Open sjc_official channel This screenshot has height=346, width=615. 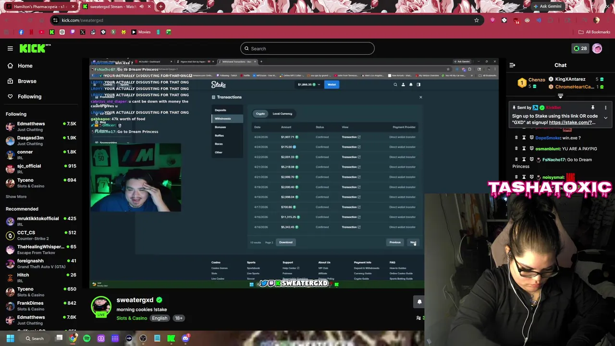click(41, 169)
